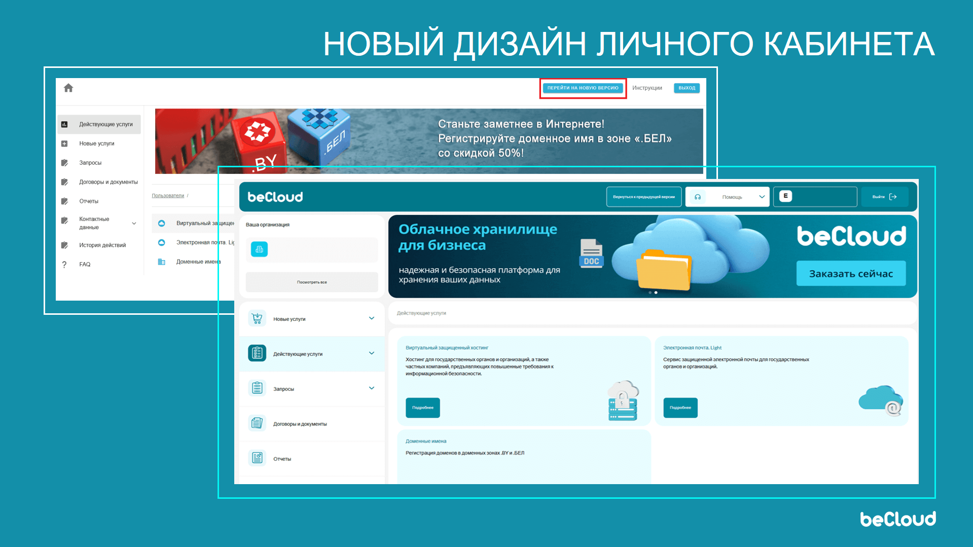The height and width of the screenshot is (547, 973).
Task: Open 'Договоры и документы' in new sidebar
Action: click(312, 423)
